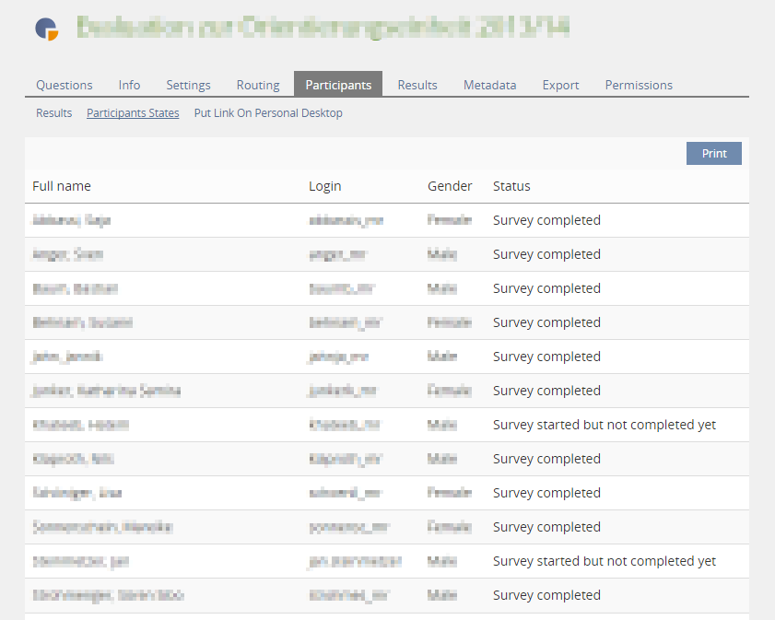This screenshot has width=775, height=620.
Task: Select the first participant row's Survey completed status
Action: coord(546,220)
